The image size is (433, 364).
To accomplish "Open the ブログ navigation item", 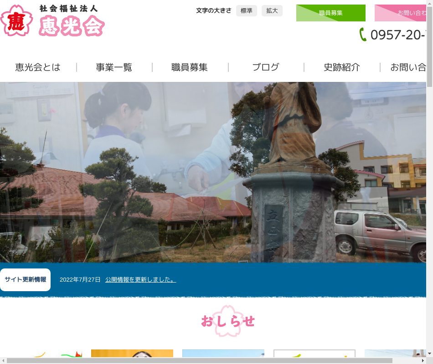I will coord(266,67).
